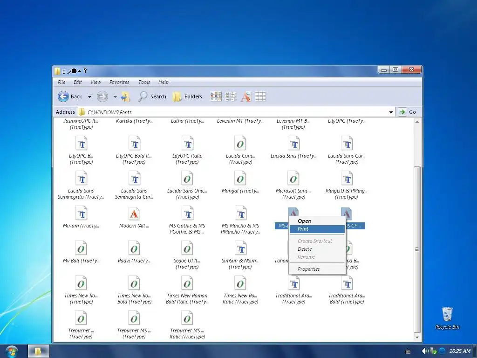
Task: Select Times New Roman Bold Italic icon
Action: coord(187,283)
